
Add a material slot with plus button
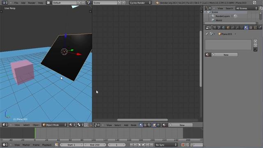255,41
